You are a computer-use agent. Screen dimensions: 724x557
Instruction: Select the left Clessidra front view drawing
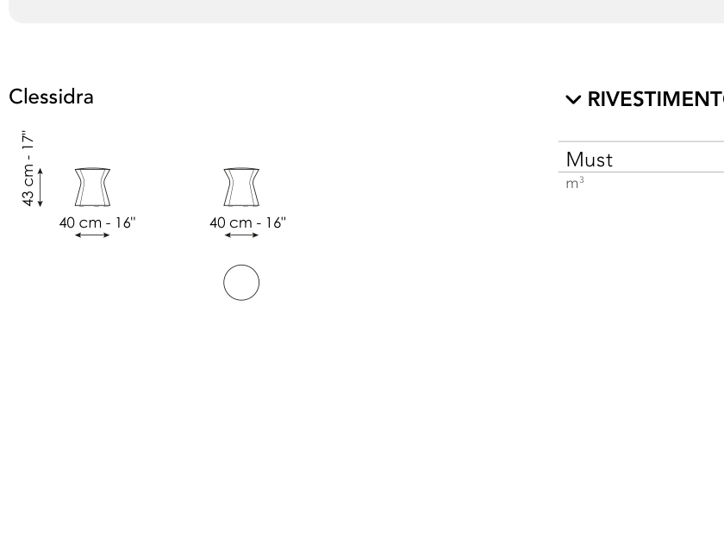[92, 187]
